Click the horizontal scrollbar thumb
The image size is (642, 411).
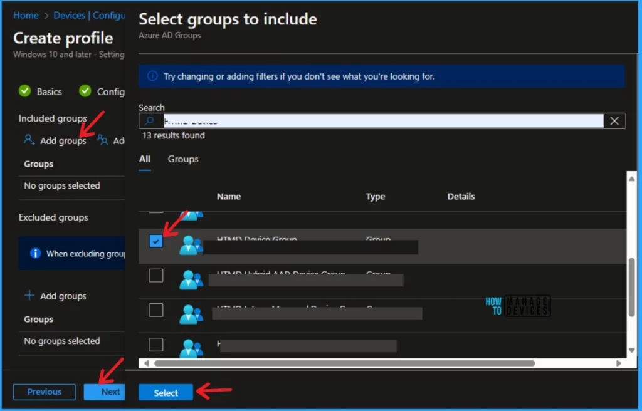coord(344,363)
